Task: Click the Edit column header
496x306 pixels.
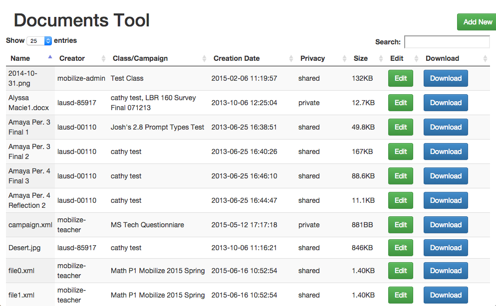Action: (x=397, y=58)
